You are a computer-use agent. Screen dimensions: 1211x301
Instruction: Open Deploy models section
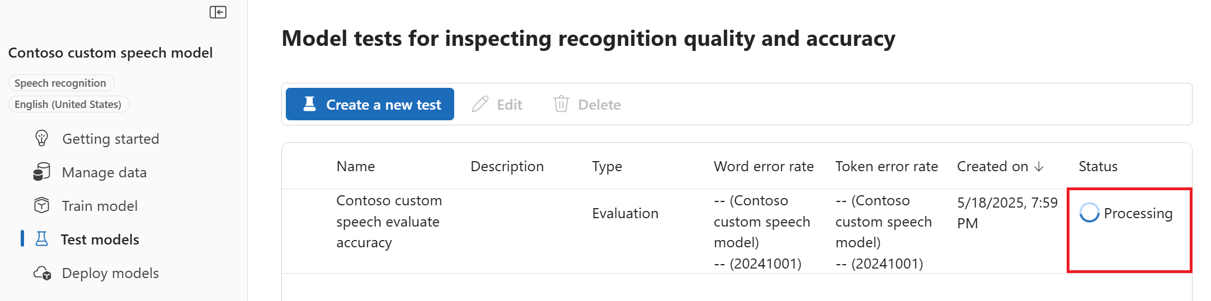tap(110, 273)
